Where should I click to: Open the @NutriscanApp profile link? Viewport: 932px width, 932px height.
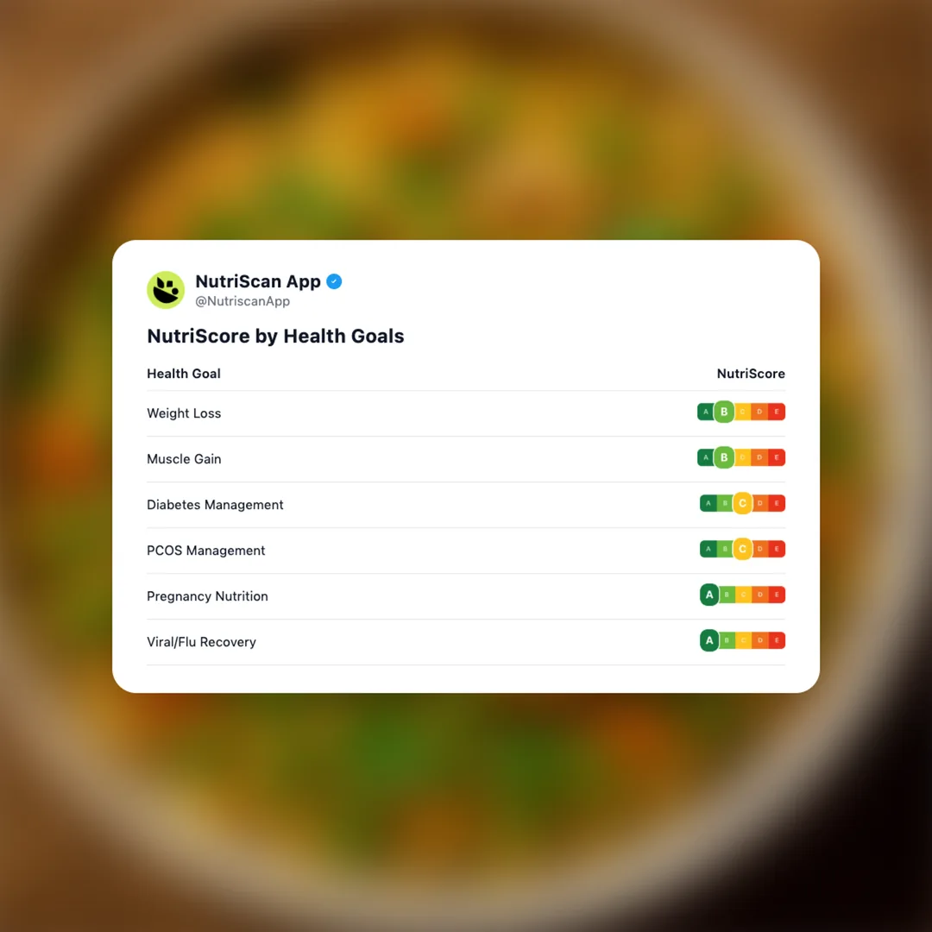(x=242, y=301)
